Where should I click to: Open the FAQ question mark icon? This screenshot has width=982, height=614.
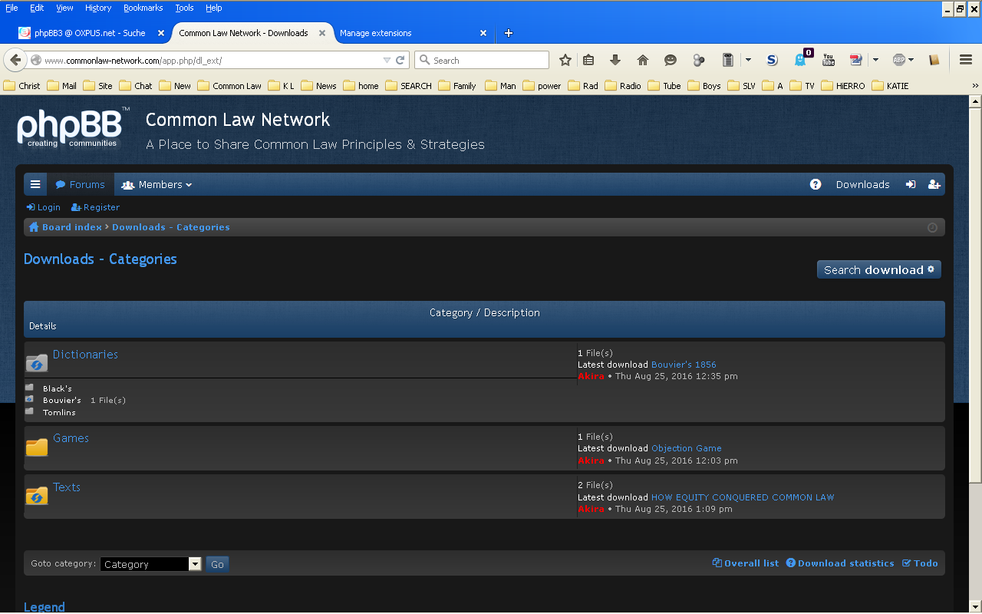pos(816,184)
